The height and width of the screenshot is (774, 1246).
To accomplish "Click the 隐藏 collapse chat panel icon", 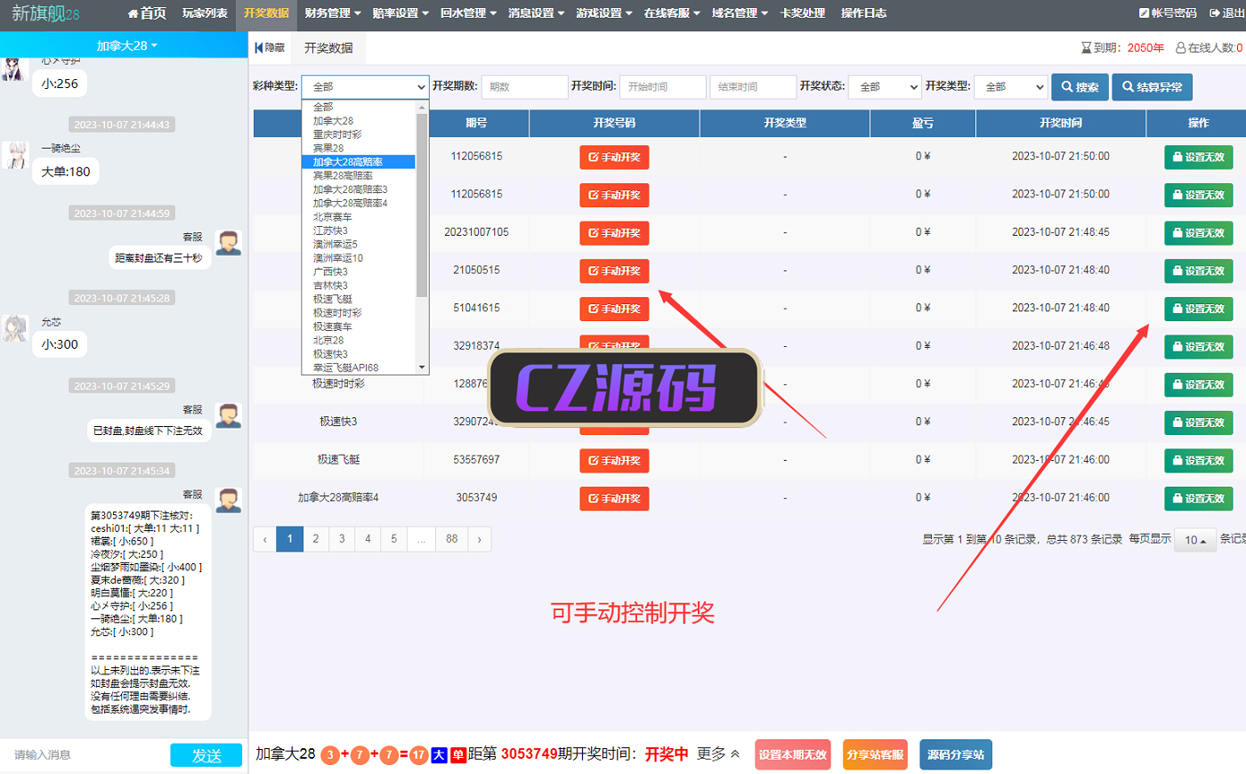I will [259, 48].
